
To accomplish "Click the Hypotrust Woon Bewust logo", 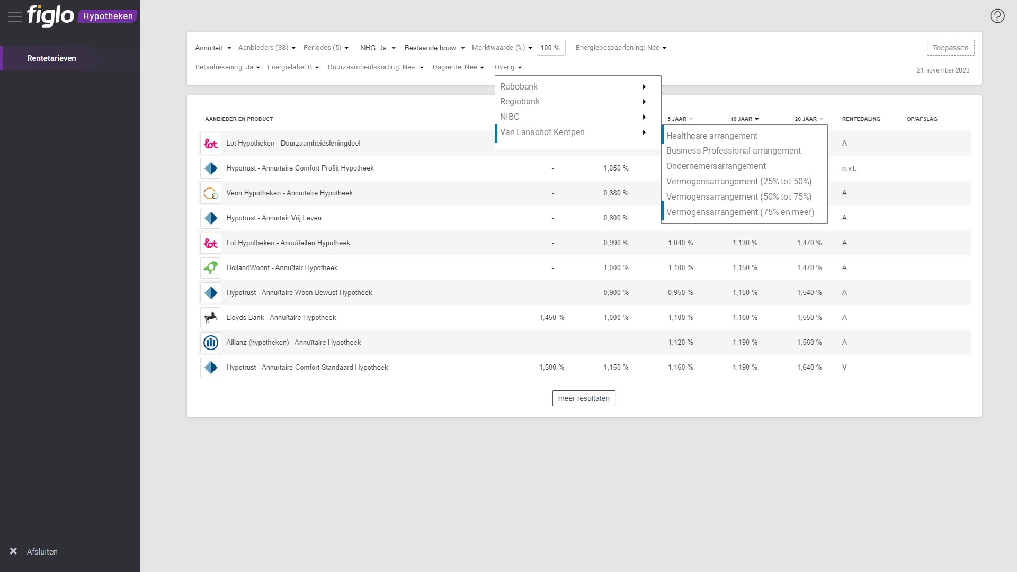I will click(x=211, y=293).
